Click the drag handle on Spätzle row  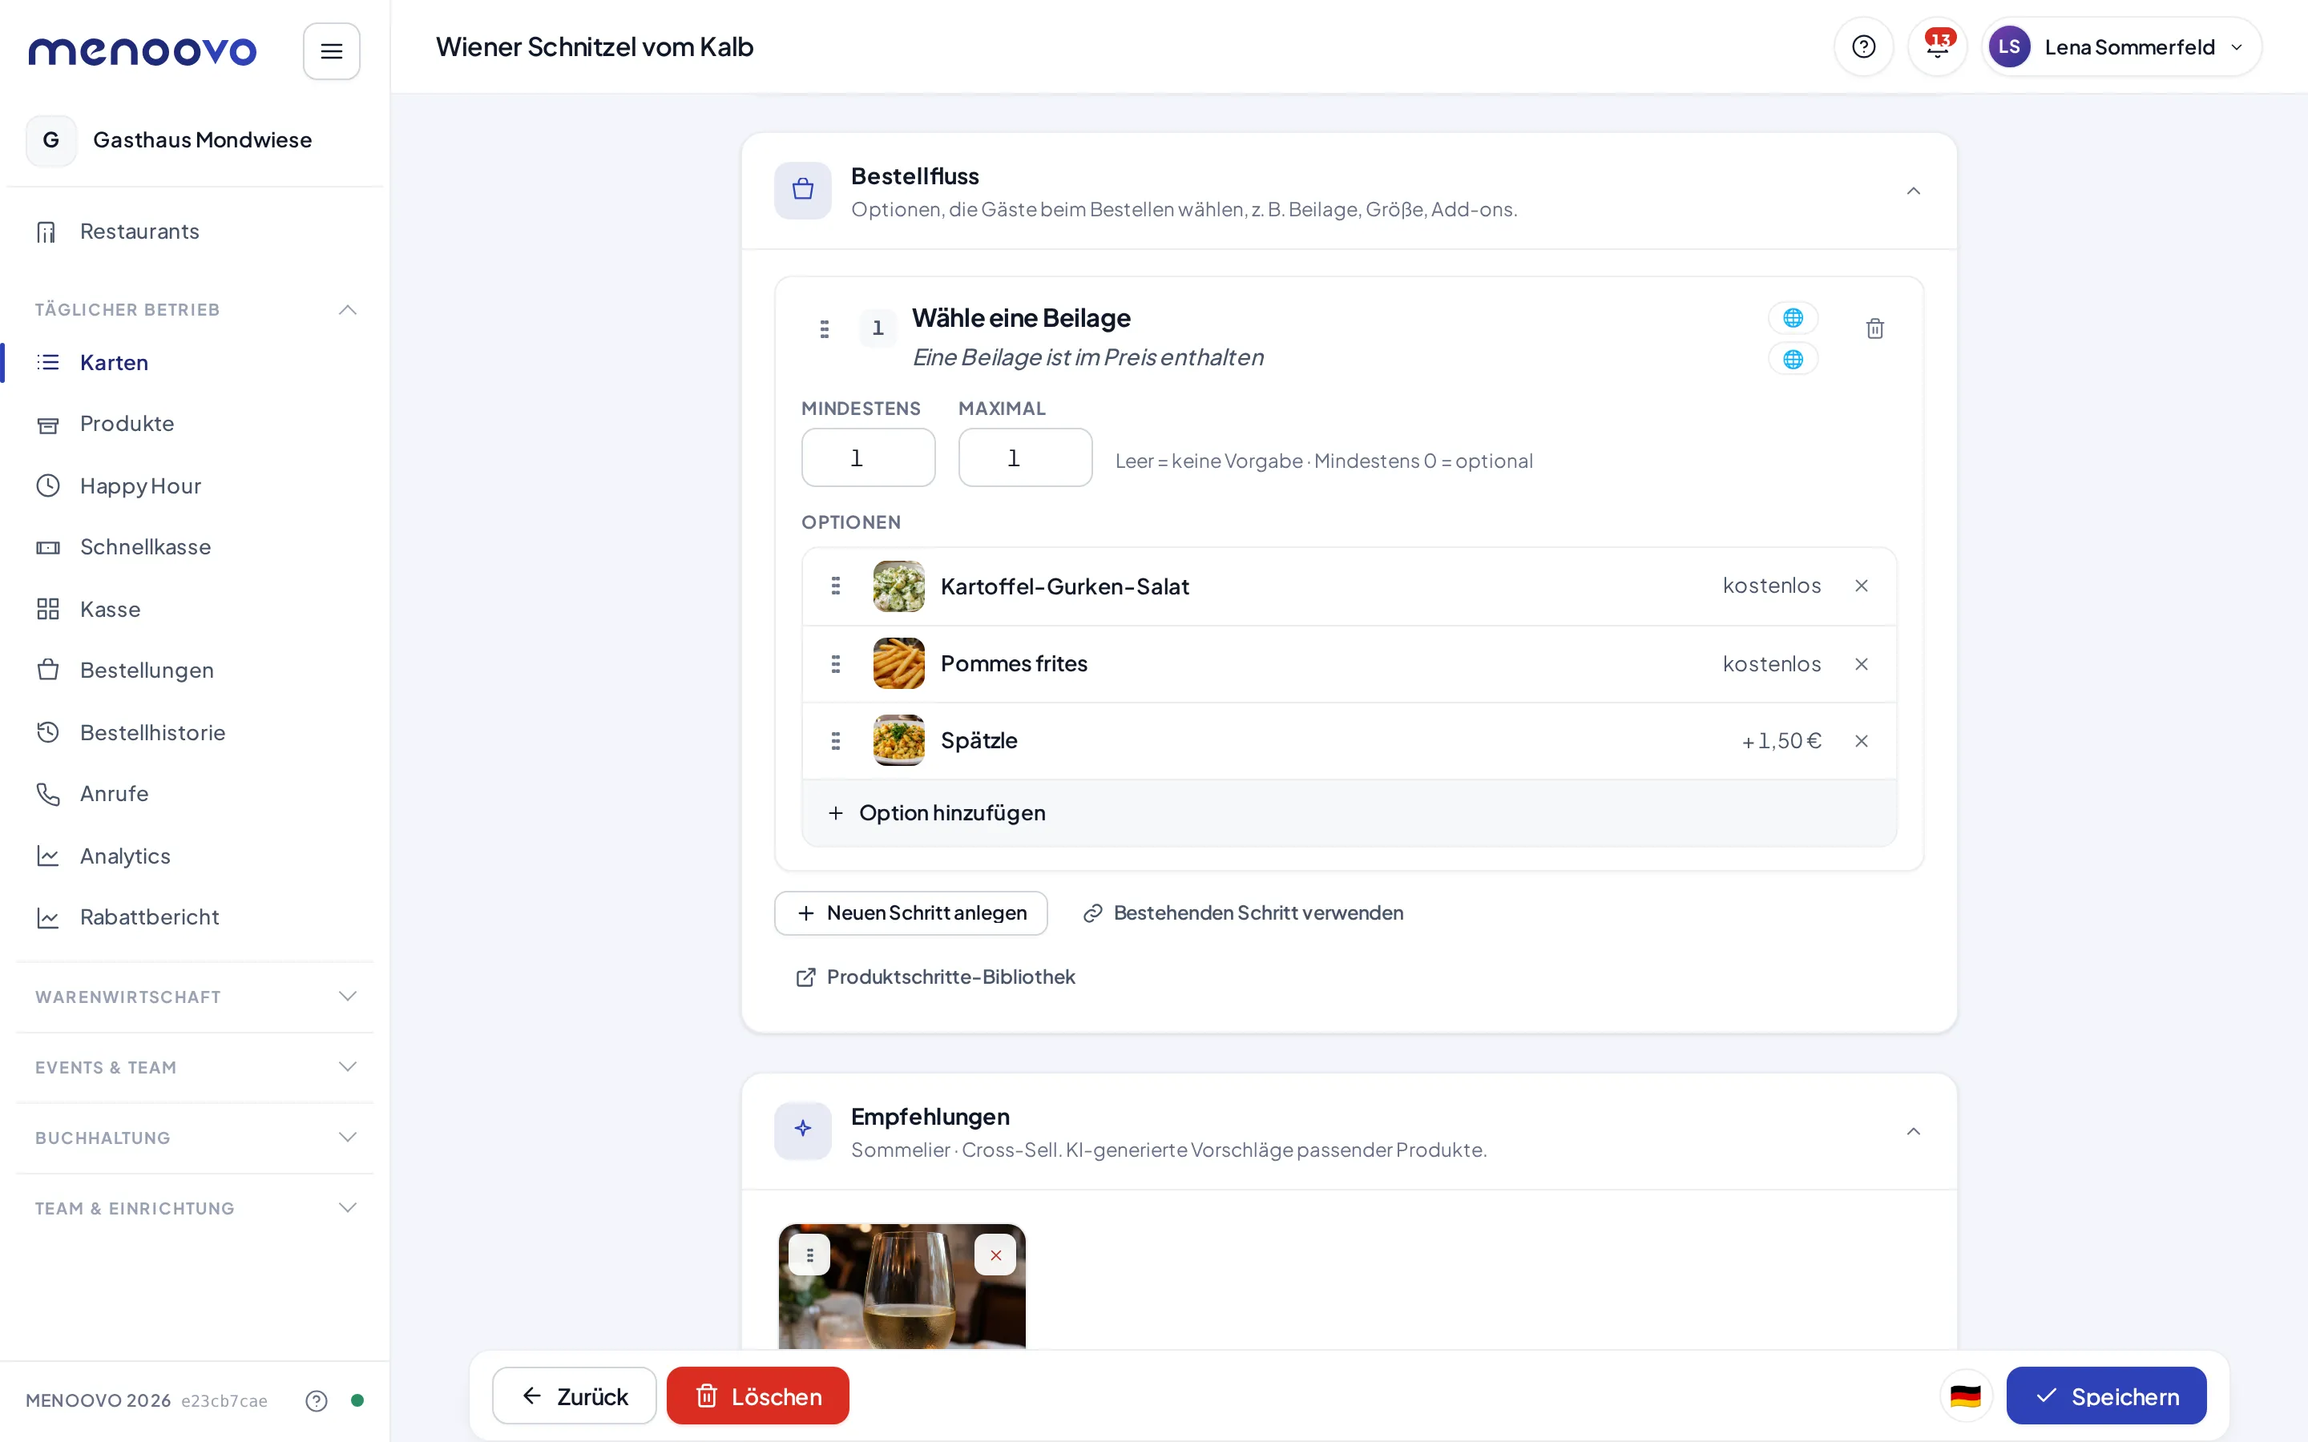(x=836, y=741)
